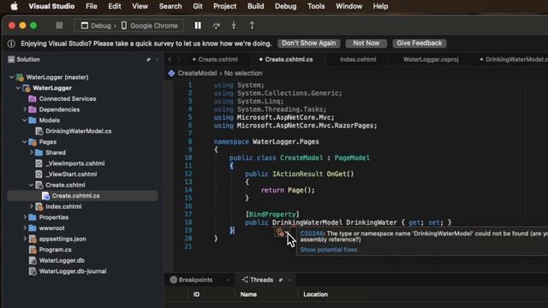
Task: Open the Project menu
Action: (224, 6)
